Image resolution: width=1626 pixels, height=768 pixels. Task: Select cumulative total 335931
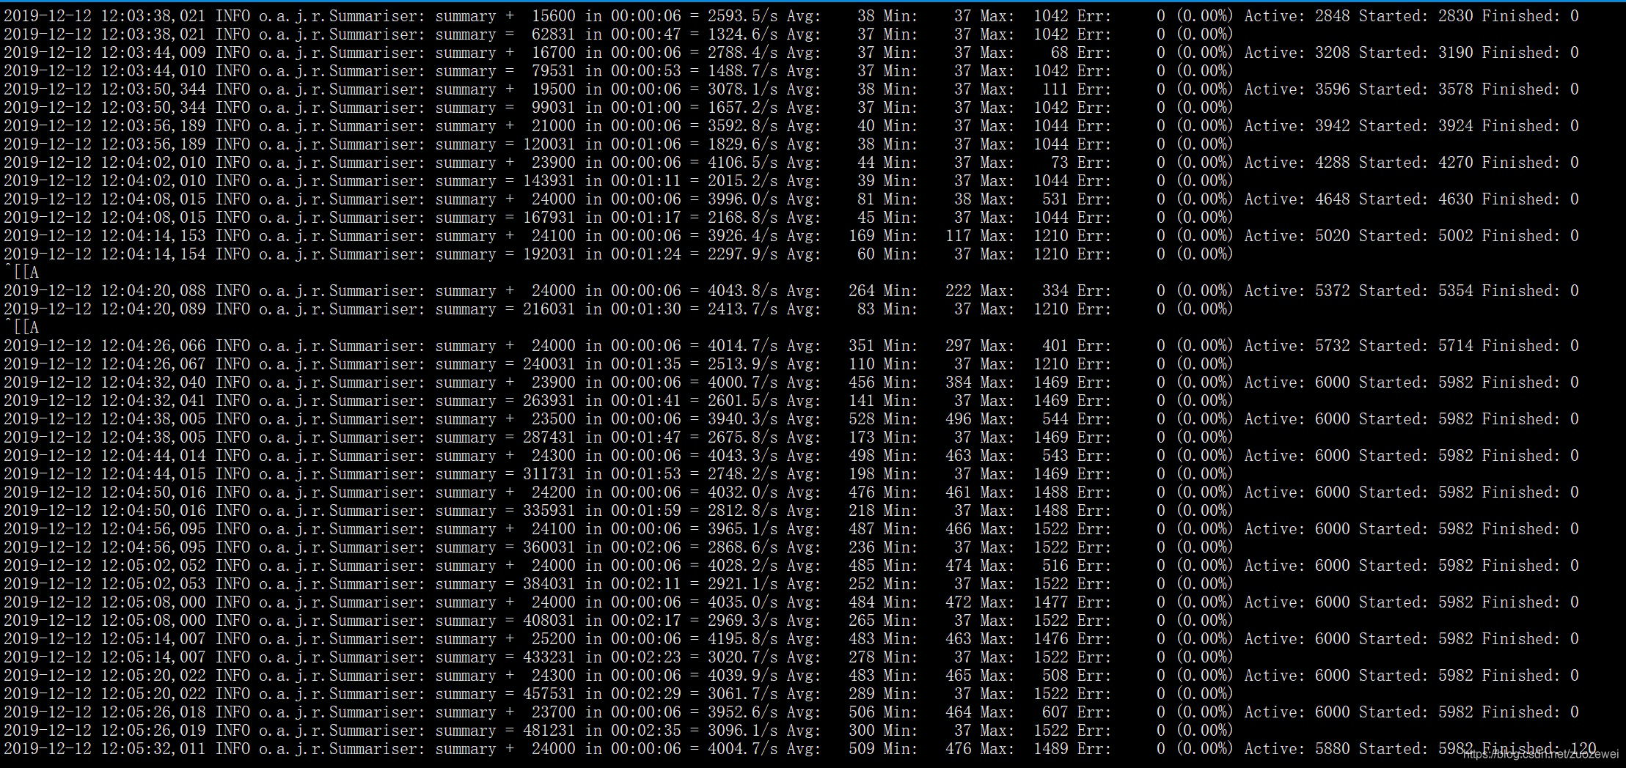click(x=549, y=511)
